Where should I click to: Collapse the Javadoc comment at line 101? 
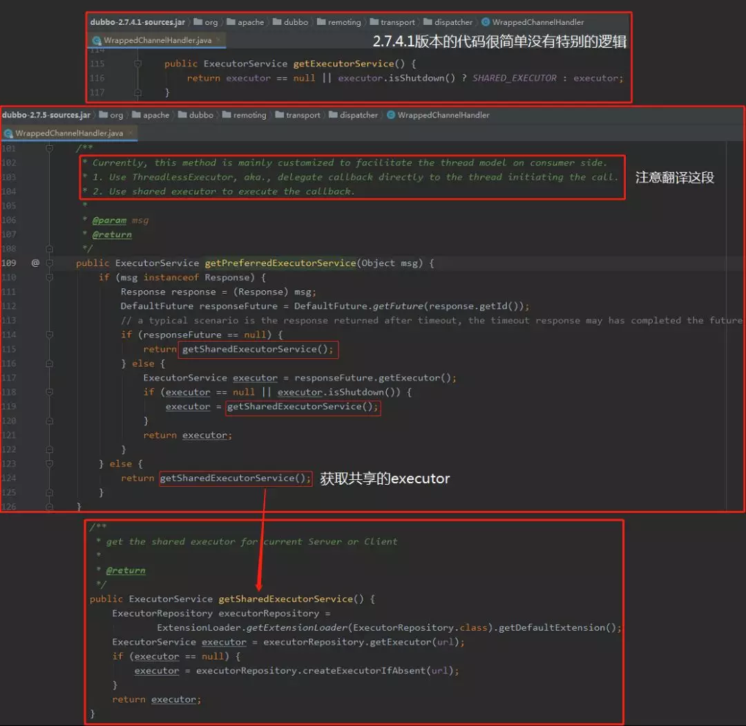50,148
